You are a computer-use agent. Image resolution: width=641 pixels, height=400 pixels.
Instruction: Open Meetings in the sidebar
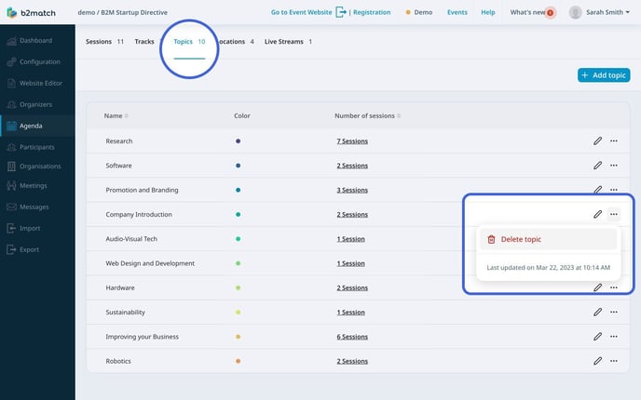pyautogui.click(x=37, y=185)
